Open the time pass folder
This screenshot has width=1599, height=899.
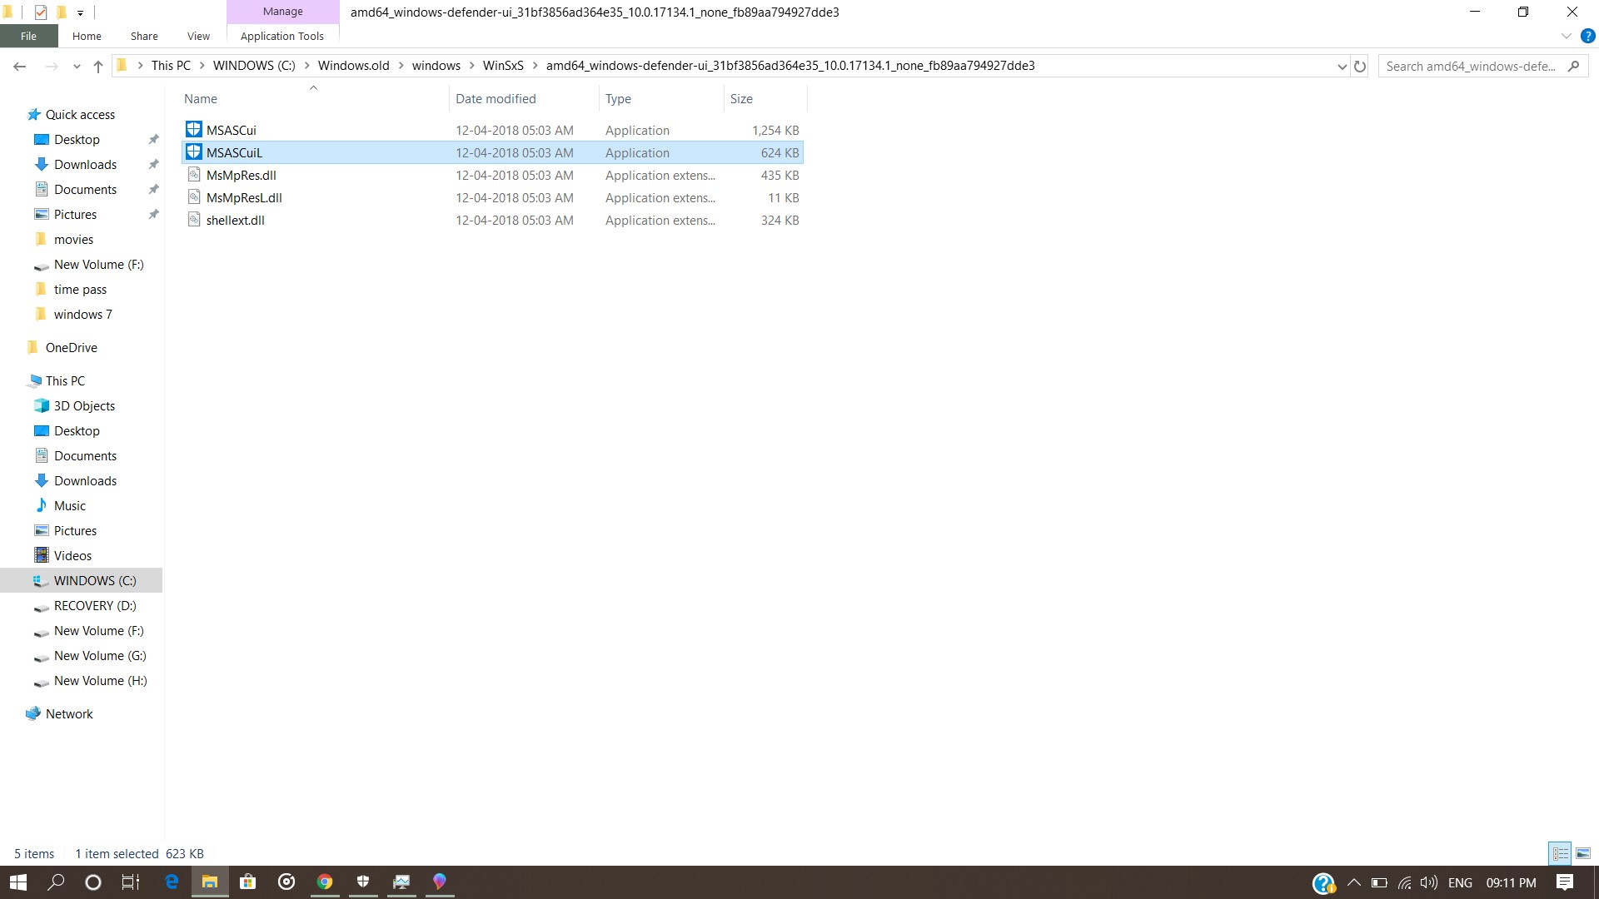pos(80,290)
